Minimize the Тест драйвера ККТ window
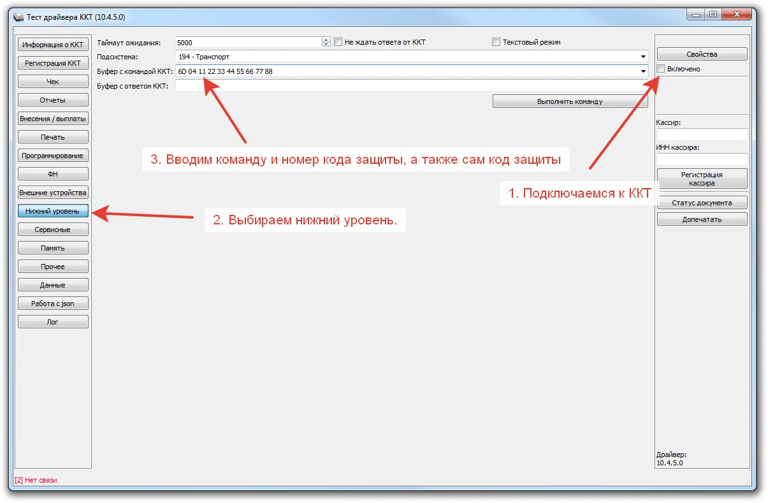768x503 pixels. click(695, 13)
